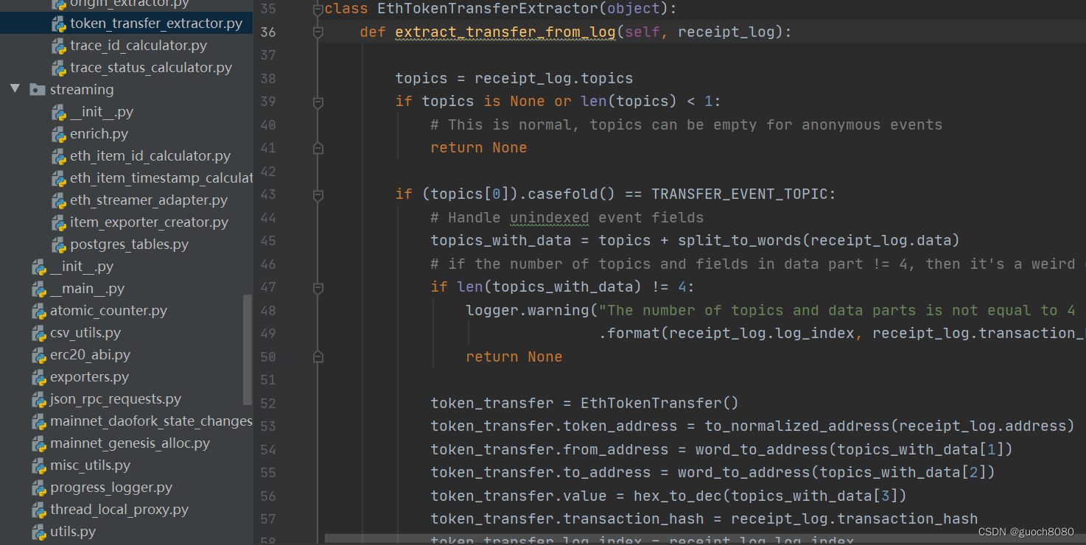Open erc20_abi.py file
The height and width of the screenshot is (545, 1086).
pyautogui.click(x=91, y=355)
